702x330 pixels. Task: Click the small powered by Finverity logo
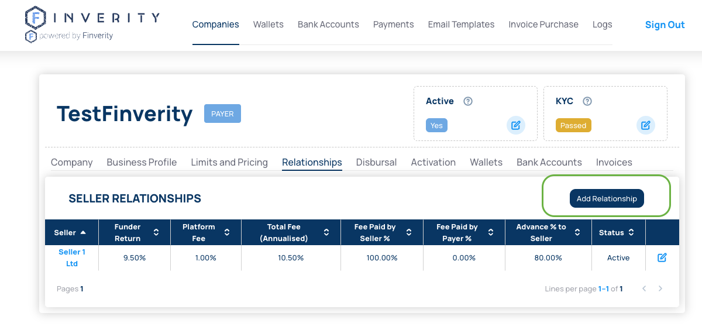click(x=31, y=36)
